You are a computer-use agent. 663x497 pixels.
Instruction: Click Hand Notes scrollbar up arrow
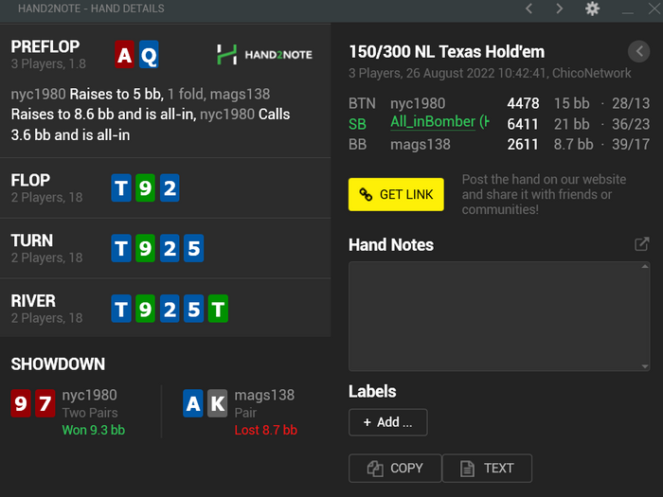pos(645,267)
